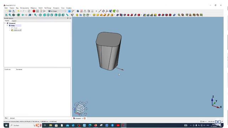Create a local coordinate system
The height and width of the screenshot is (128, 228).
(107, 11)
